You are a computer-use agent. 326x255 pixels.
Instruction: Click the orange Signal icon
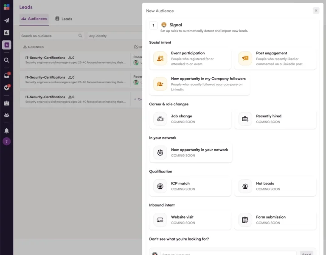[x=164, y=25]
